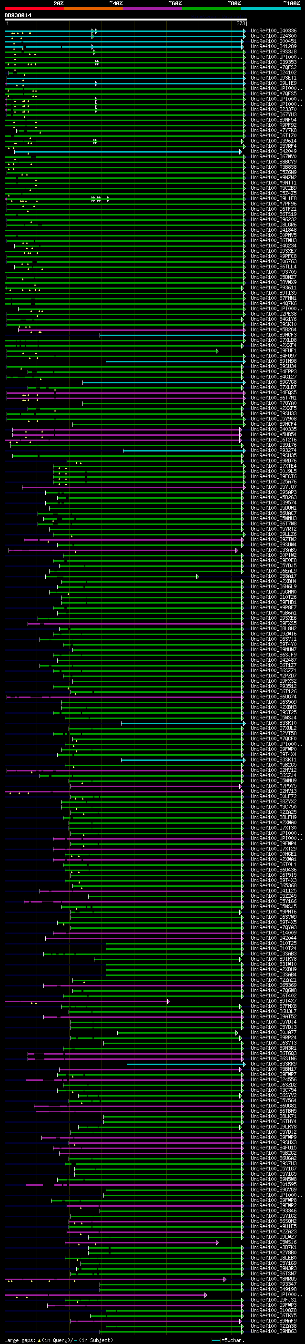Select label UniRef100_Q9SET1
Screen dimensions: 305x1344
point(274,78)
